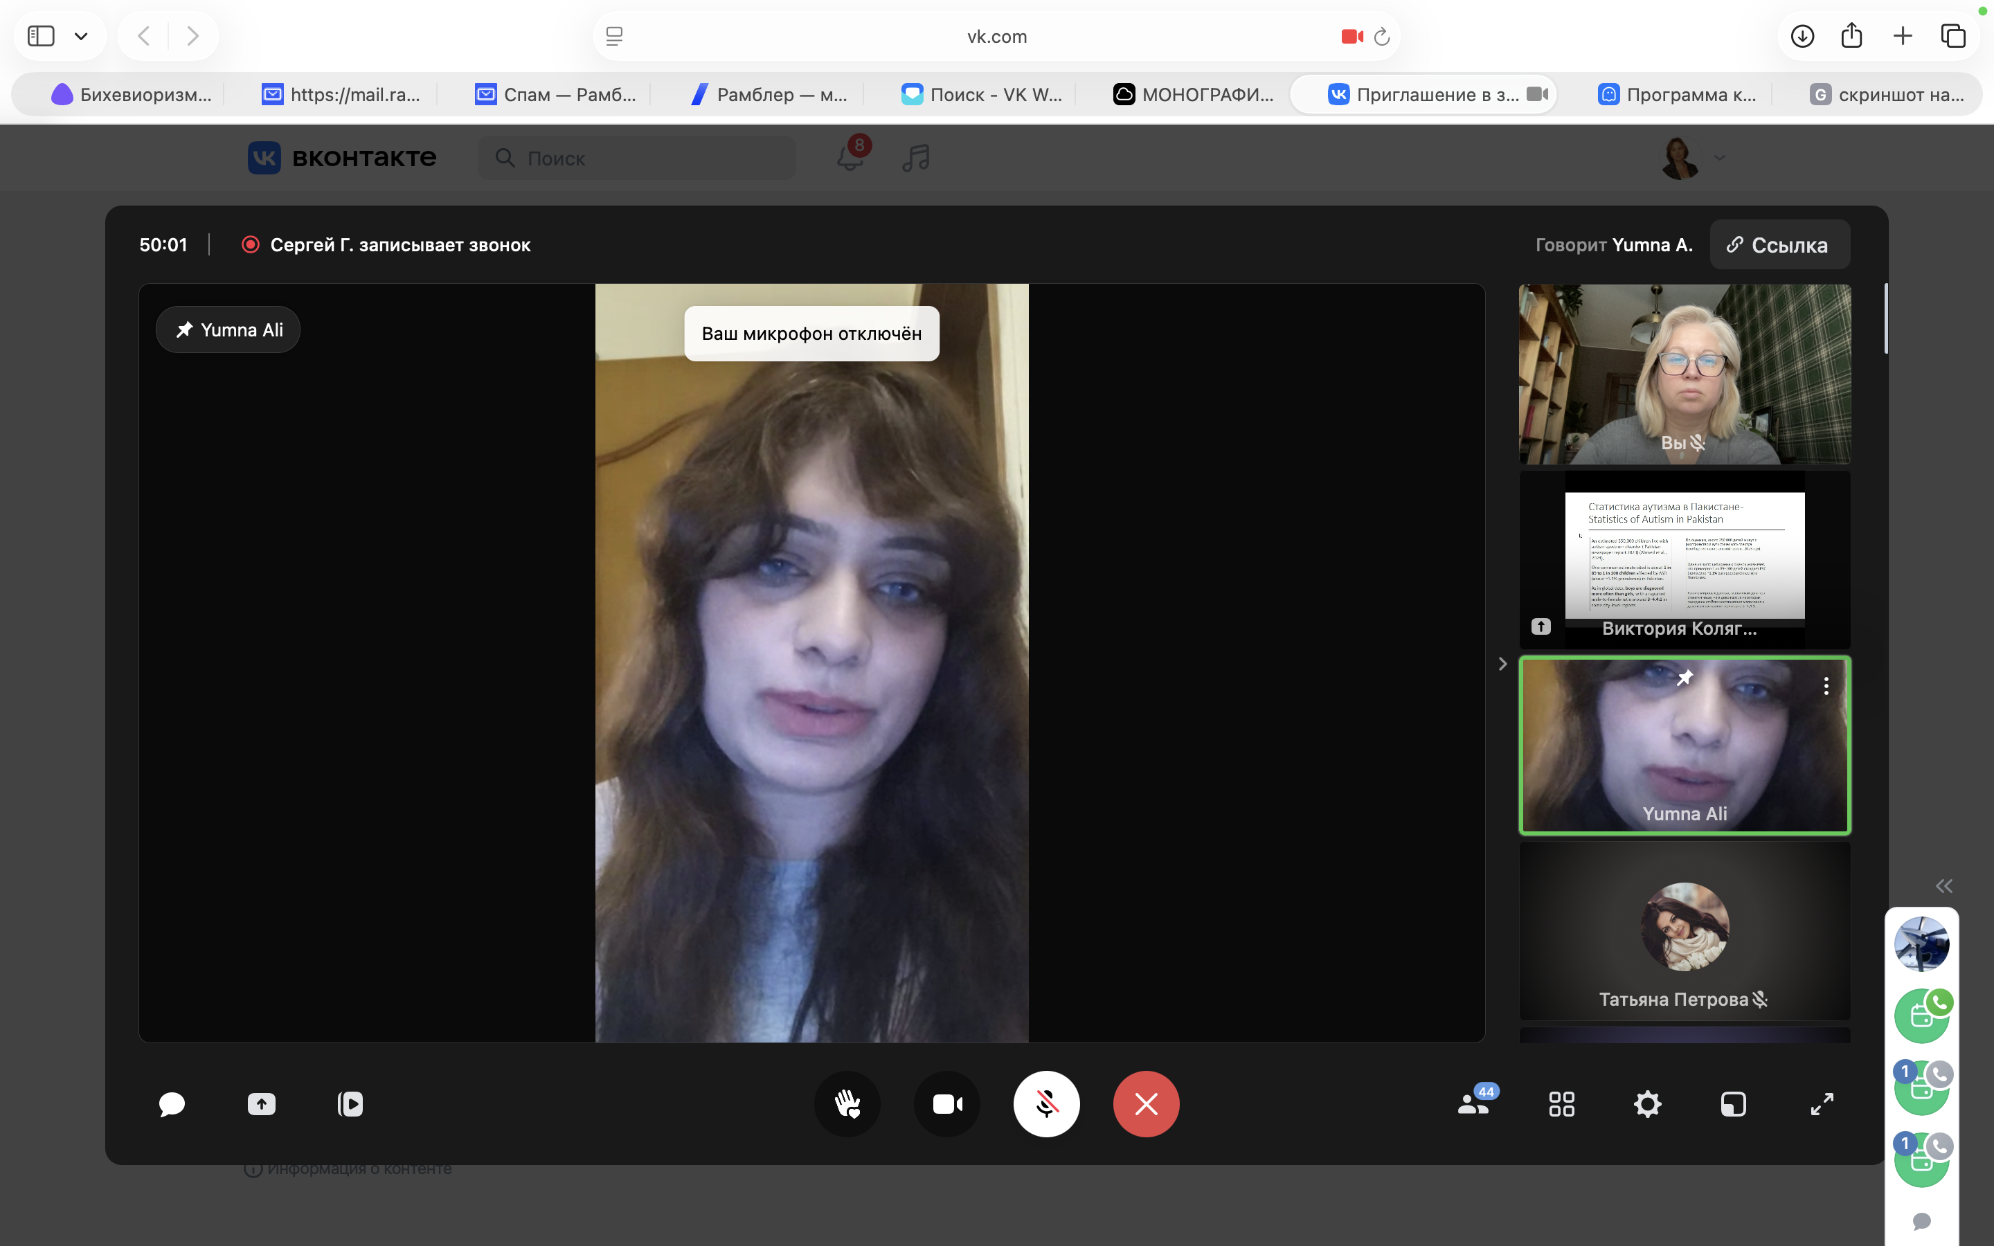
Task: Enter fullscreen mode for the call
Action: (x=1822, y=1104)
